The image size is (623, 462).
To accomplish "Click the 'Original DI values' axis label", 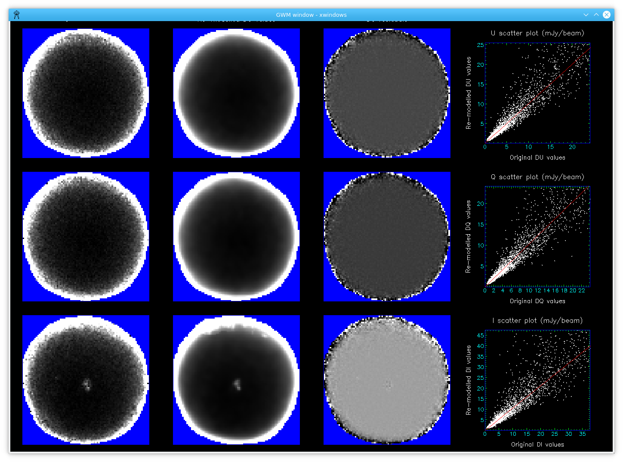I will tap(537, 444).
